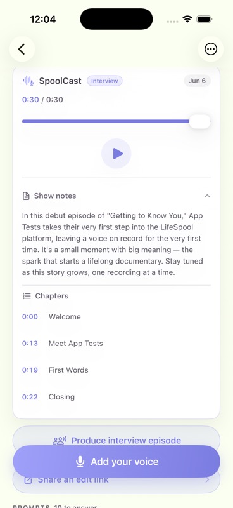The width and height of the screenshot is (233, 508).
Task: Click Produce interview episode button
Action: (x=116, y=436)
